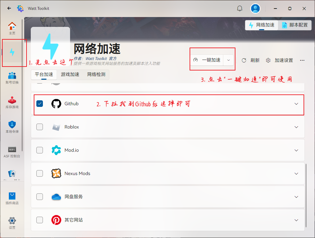Image resolution: width=315 pixels, height=238 pixels.
Task: Click the 一键加速 button
Action: (207, 60)
